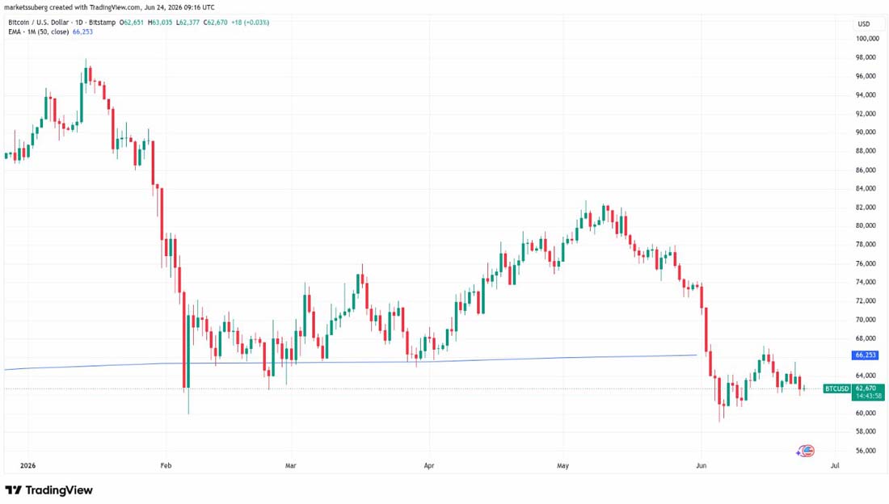Viewport: 889px width, 504px height.
Task: Click the Bitstamp exchange name in legend
Action: click(103, 23)
